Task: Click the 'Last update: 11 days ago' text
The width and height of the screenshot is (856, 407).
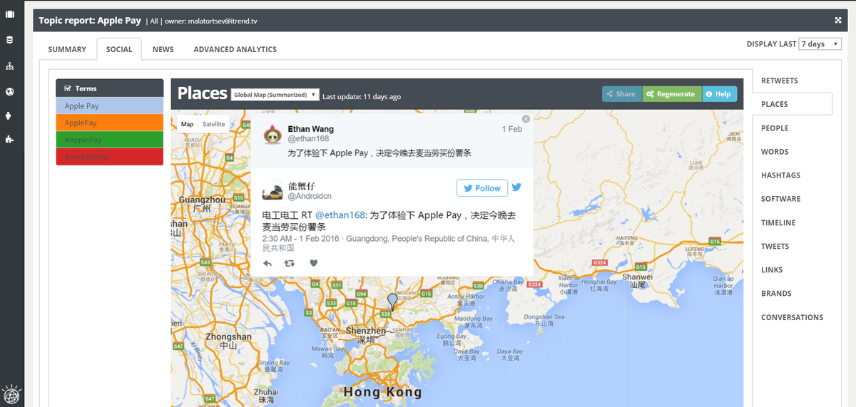Action: point(362,96)
